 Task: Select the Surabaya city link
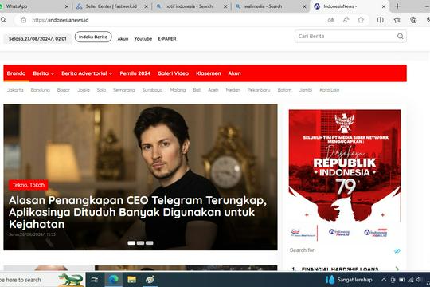(152, 90)
